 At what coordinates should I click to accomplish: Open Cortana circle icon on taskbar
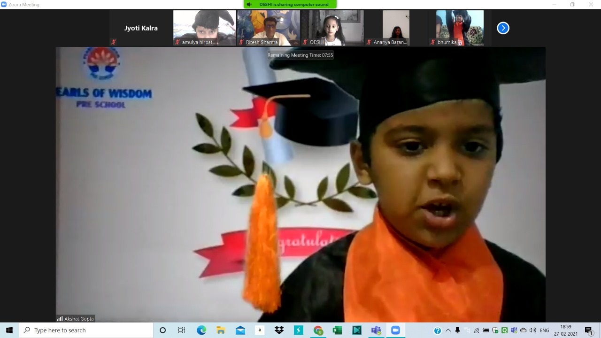162,330
